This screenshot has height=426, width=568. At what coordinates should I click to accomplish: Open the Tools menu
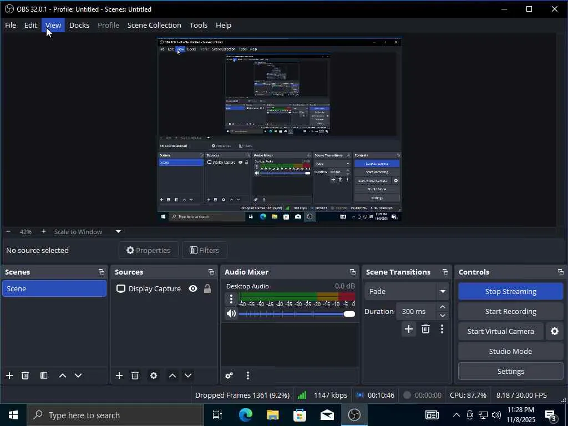pos(199,26)
